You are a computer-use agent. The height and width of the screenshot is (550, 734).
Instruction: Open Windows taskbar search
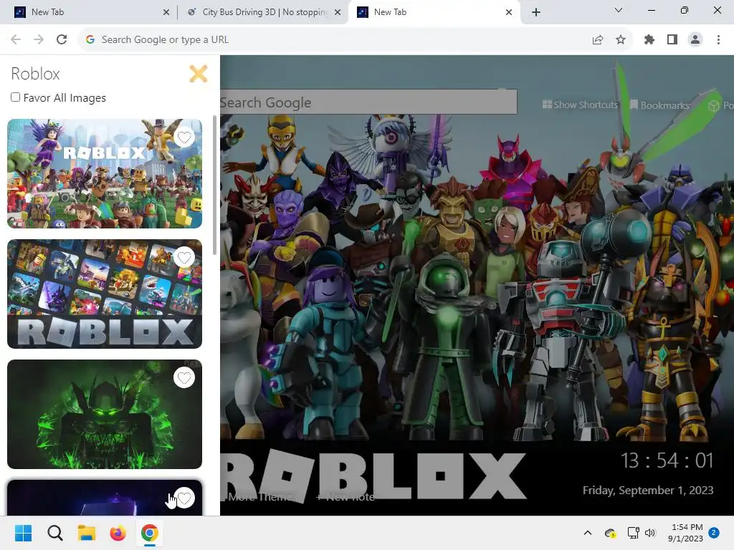click(54, 533)
